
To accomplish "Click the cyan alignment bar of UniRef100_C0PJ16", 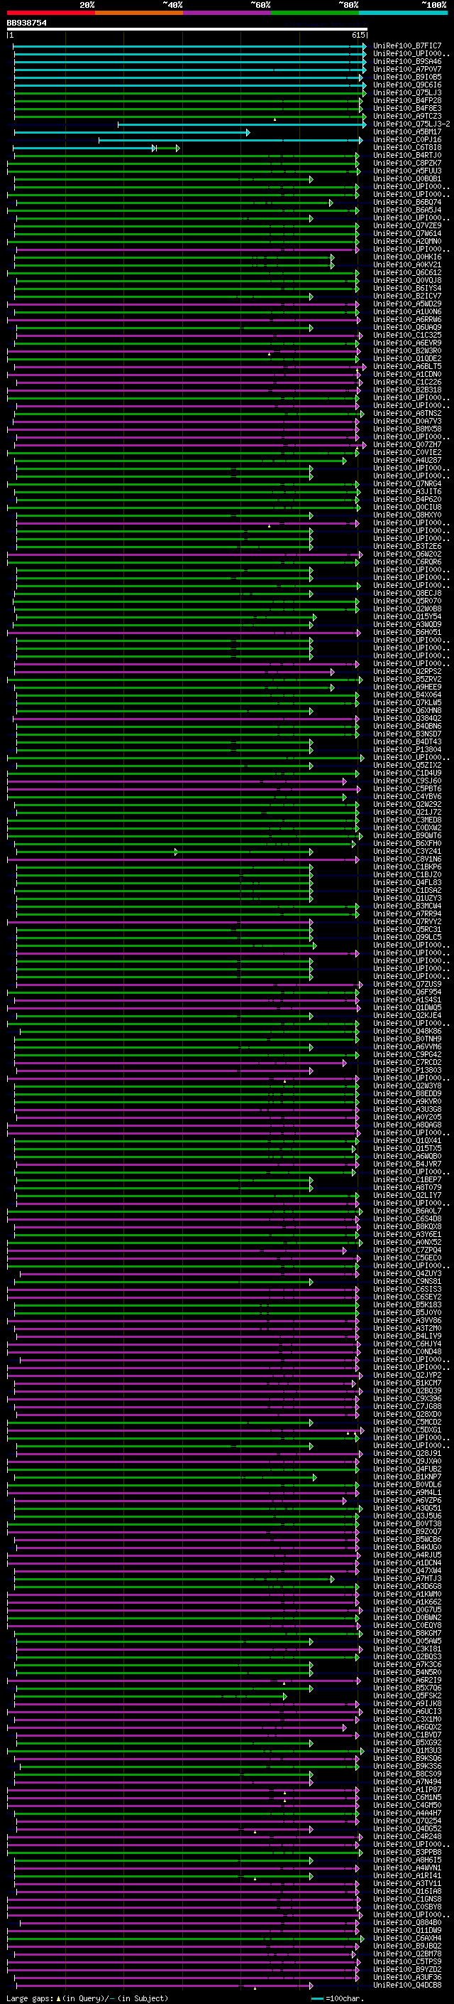I will (231, 140).
